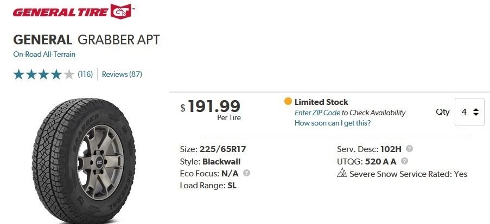Click How soon can I get this

(x=332, y=123)
